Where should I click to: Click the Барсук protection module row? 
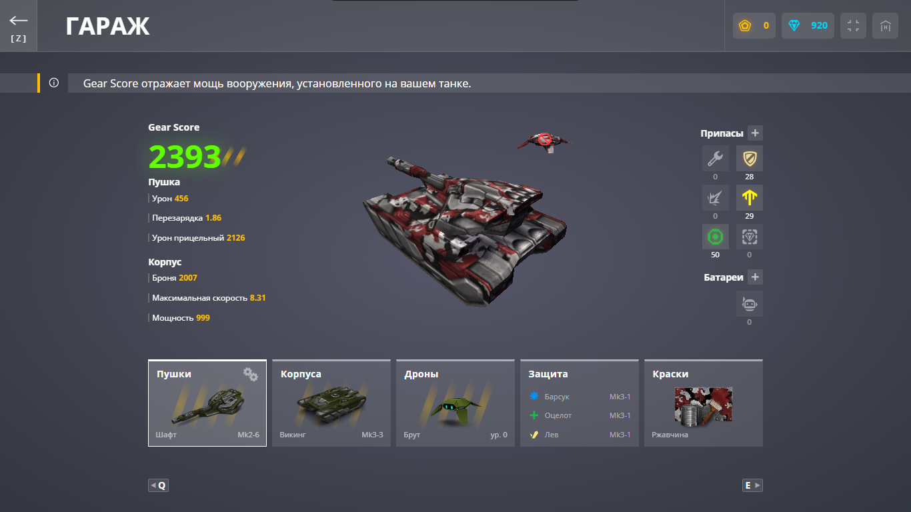[580, 397]
